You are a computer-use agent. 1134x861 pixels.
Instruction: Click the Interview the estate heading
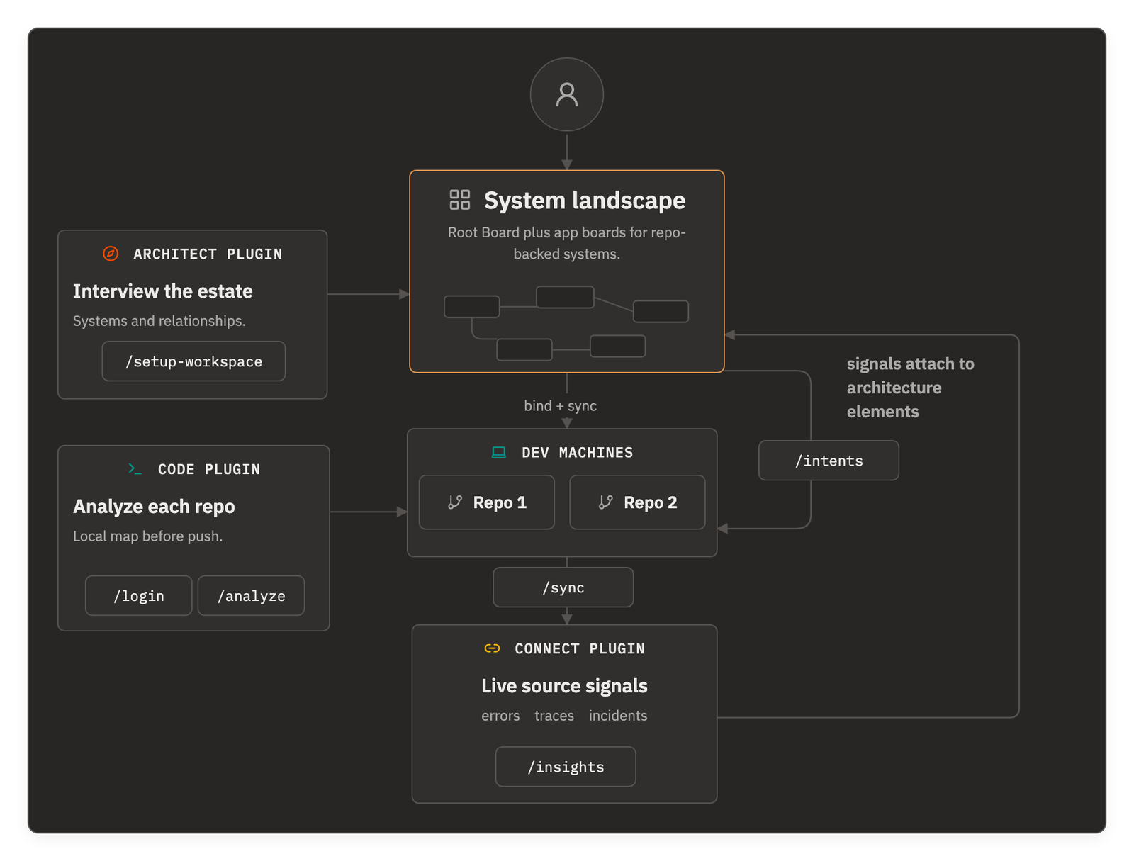163,291
